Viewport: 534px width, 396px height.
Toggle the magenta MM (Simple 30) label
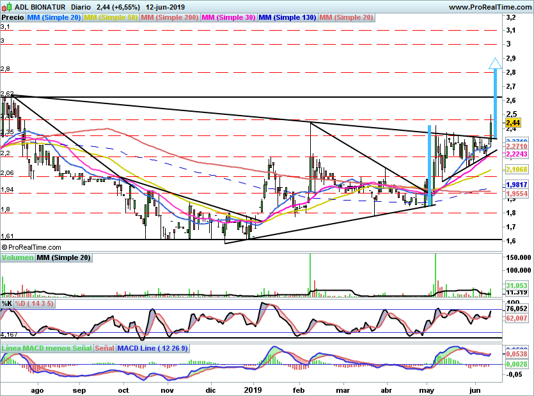(x=228, y=17)
